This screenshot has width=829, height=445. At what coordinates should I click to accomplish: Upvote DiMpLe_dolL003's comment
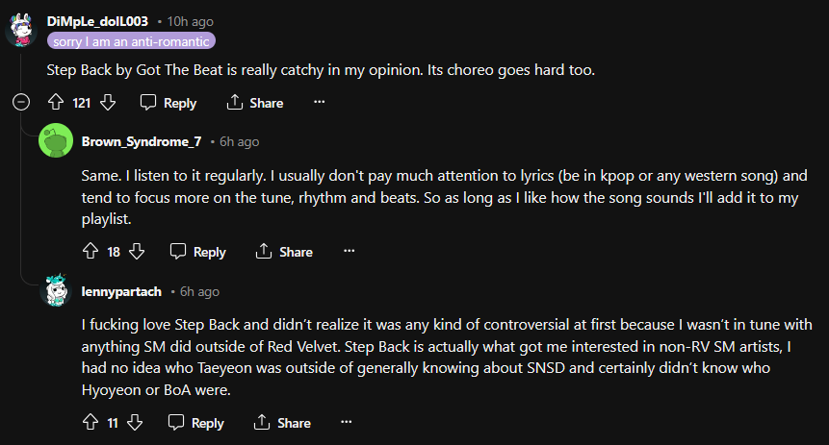(55, 103)
